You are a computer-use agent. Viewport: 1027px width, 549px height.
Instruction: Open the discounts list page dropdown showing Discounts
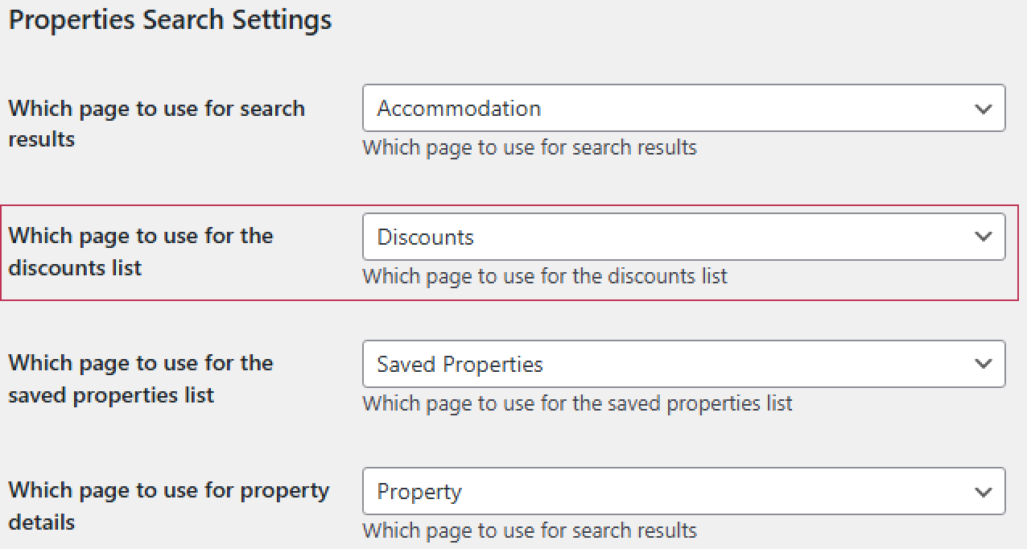pyautogui.click(x=683, y=237)
